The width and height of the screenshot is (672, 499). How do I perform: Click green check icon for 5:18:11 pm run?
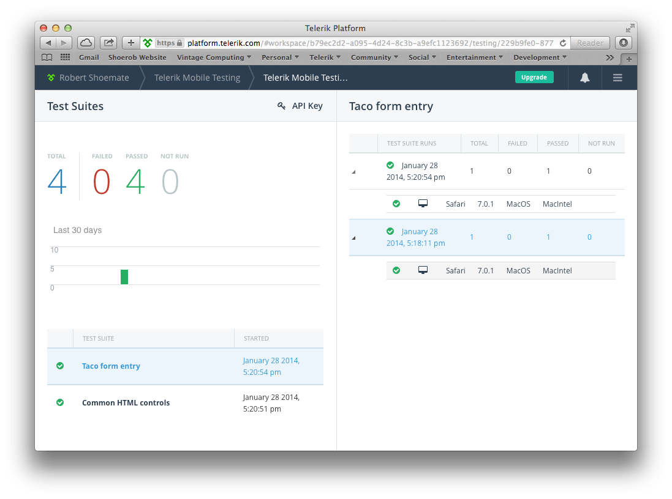coord(390,231)
